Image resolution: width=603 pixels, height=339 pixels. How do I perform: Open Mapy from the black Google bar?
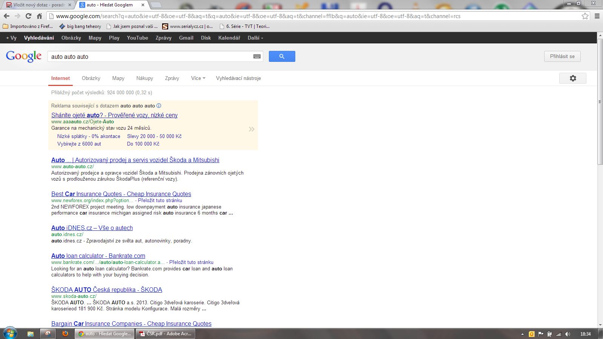95,38
